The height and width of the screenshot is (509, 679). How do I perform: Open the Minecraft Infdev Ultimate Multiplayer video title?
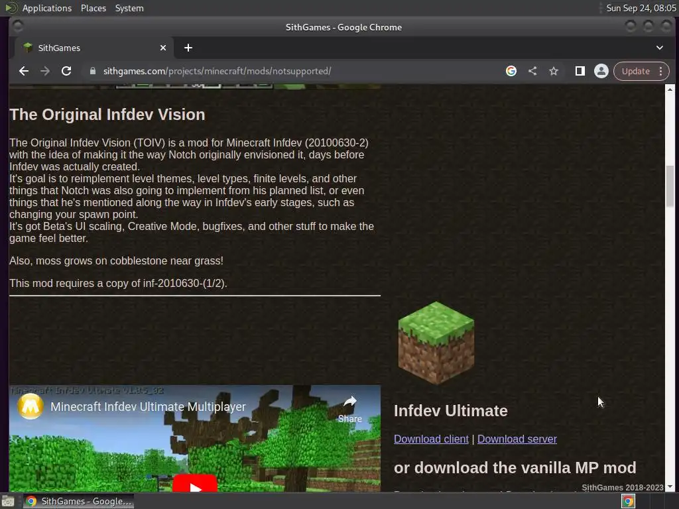[148, 407]
